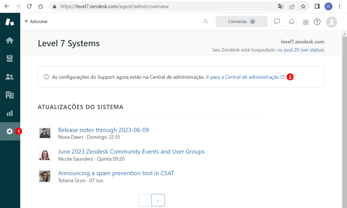Open the notifications bell icon
The image size is (347, 208).
tap(291, 22)
